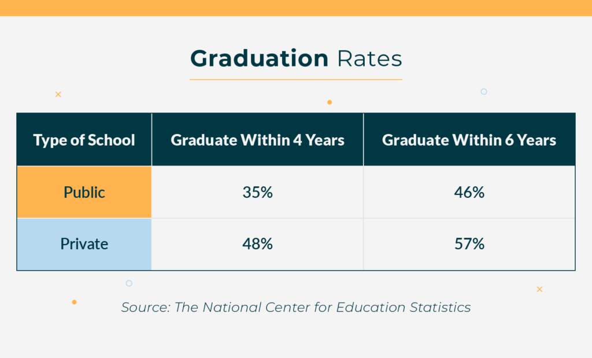The image size is (592, 358).
Task: Click the orange "Public" row label
Action: pyautogui.click(x=84, y=192)
